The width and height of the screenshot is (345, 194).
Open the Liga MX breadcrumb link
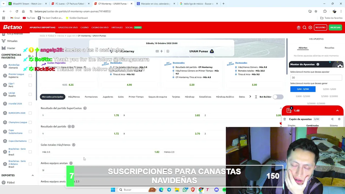71,36
